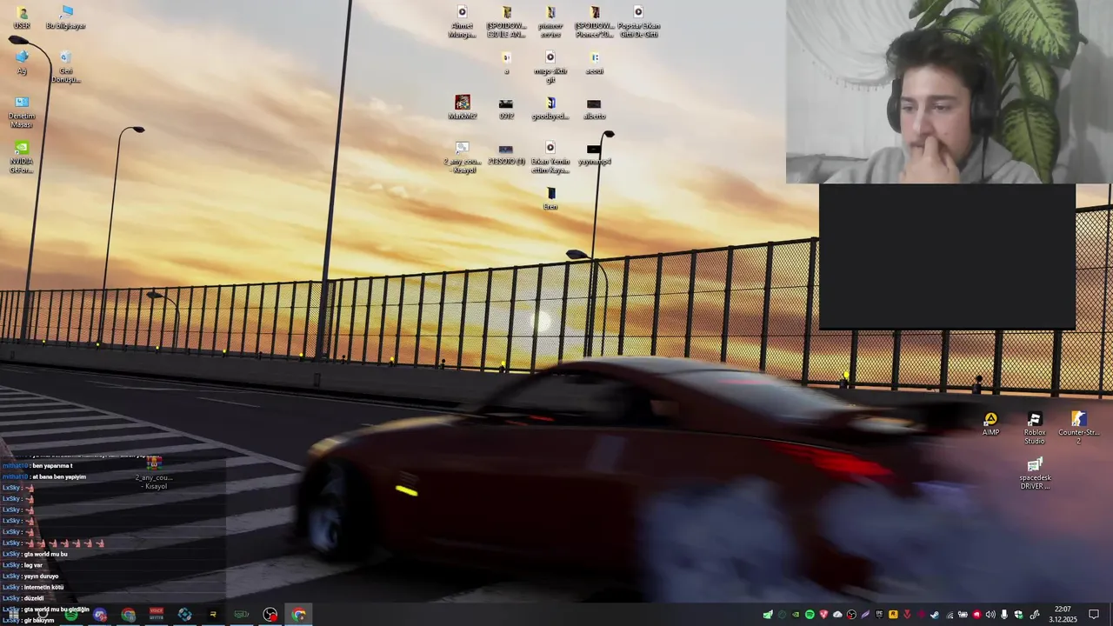Click chat message 'gta world mu bu'
The width and height of the screenshot is (1113, 626).
[x=45, y=554]
